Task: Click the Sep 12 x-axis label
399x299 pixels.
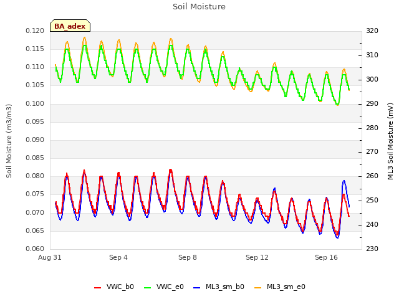Action: click(257, 257)
